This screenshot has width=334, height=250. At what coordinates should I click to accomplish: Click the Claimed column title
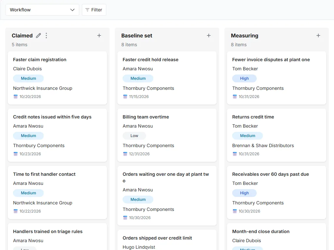coord(22,35)
